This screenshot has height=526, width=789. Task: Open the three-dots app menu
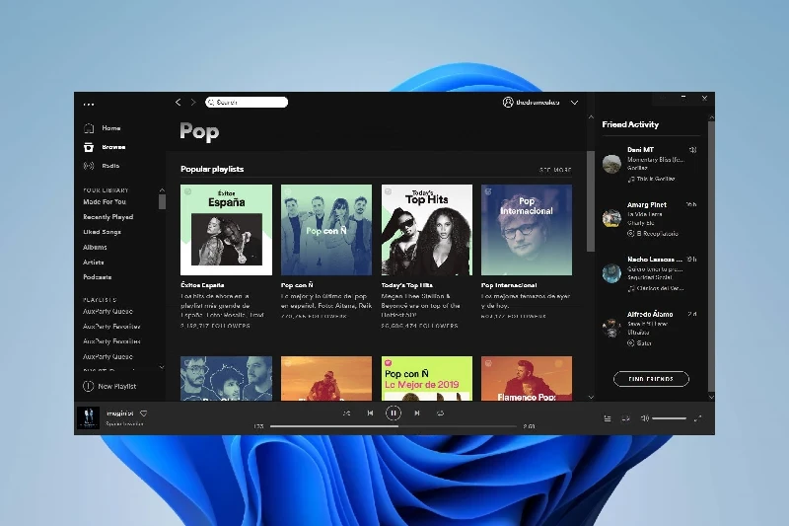(89, 105)
